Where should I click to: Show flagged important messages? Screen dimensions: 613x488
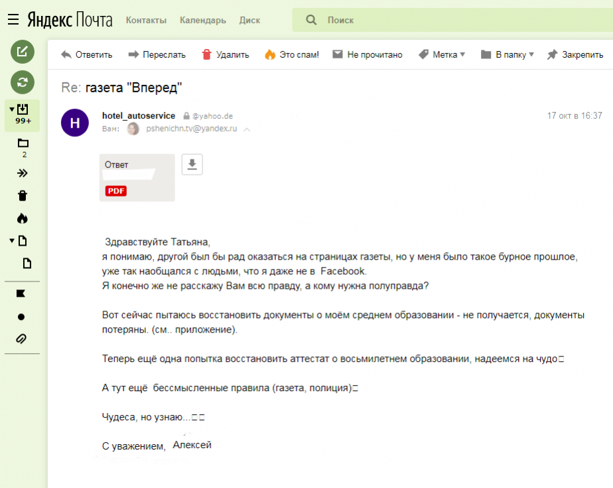click(21, 293)
